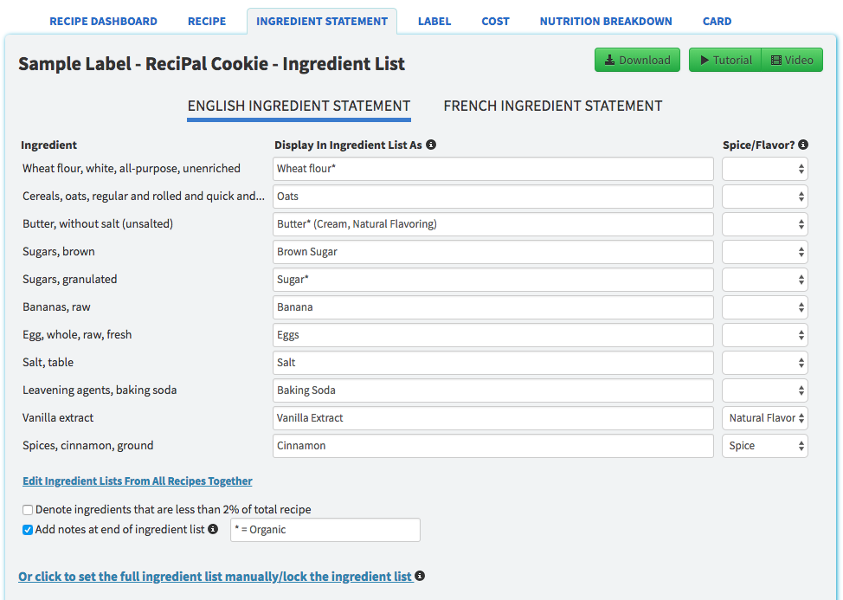Click info icon beside Add notes option

tap(213, 529)
